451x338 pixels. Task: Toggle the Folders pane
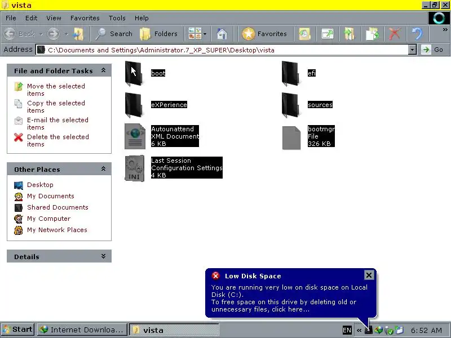[159, 34]
